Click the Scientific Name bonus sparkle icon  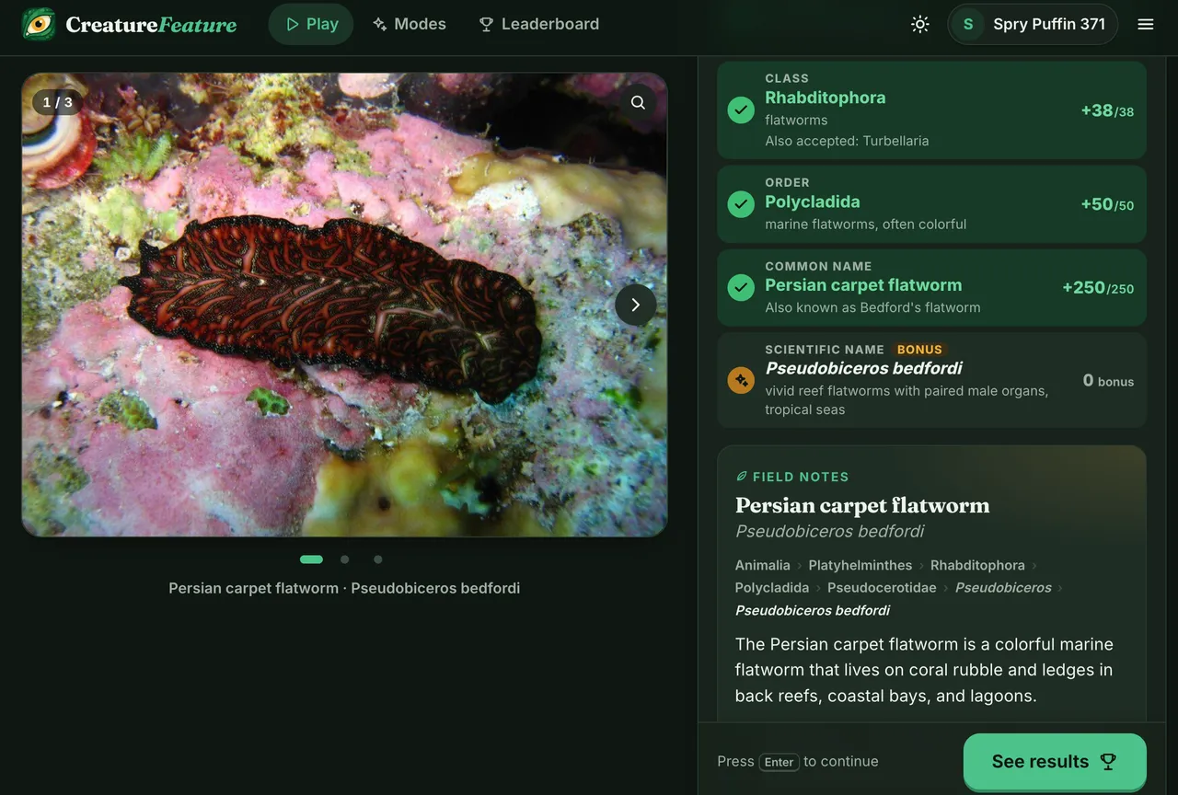coord(741,380)
